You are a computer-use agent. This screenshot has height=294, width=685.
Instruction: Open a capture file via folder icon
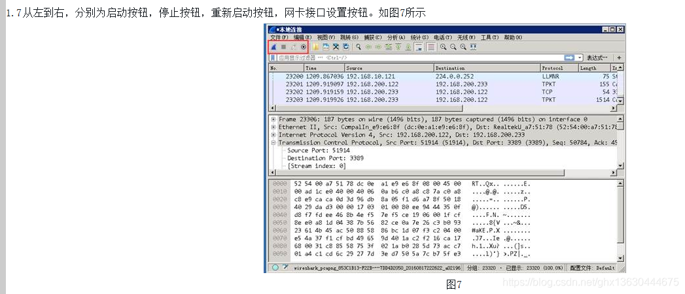coord(315,46)
